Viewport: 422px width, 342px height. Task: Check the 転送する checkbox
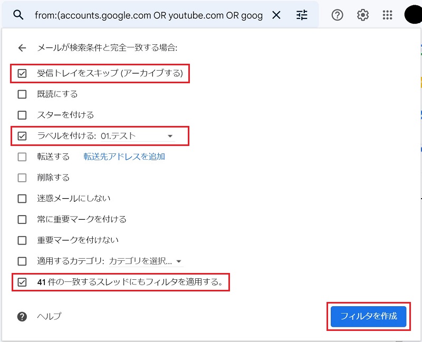tap(22, 157)
